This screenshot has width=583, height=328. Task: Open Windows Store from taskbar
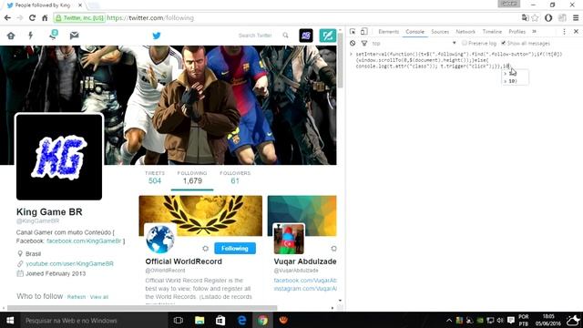coord(220,320)
